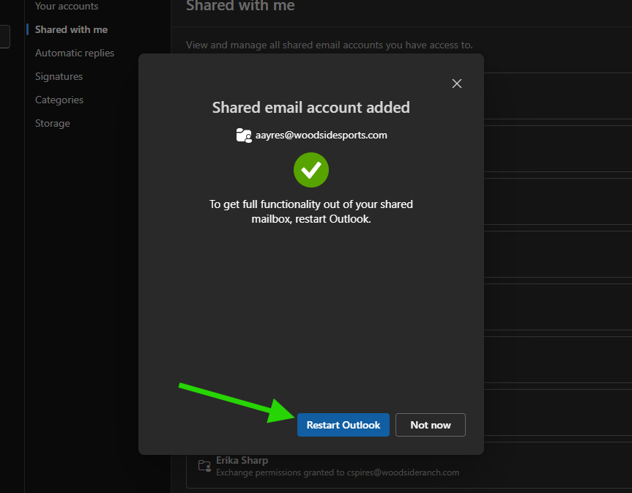Select Shared with me in sidebar
The image size is (632, 493).
pyautogui.click(x=71, y=29)
